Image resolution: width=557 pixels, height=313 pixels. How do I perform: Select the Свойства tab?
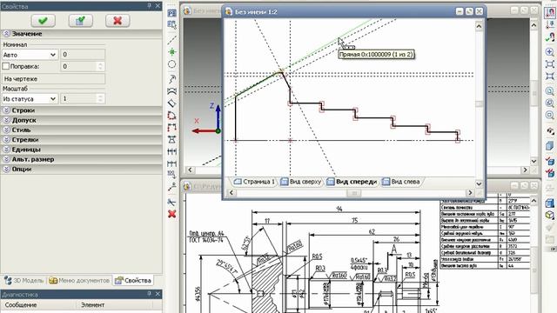pyautogui.click(x=133, y=280)
